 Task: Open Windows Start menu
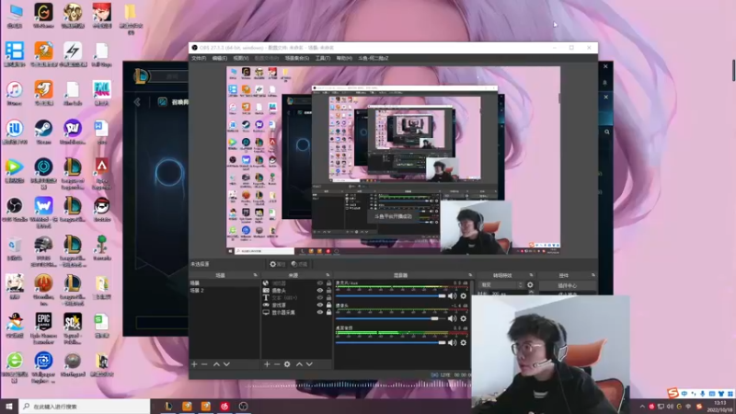[9, 407]
